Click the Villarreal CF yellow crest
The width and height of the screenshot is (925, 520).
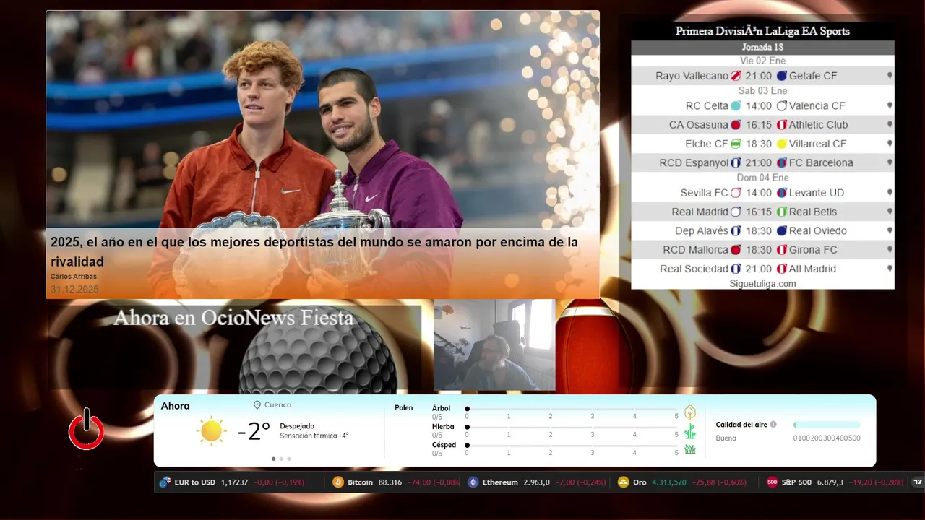(x=781, y=144)
